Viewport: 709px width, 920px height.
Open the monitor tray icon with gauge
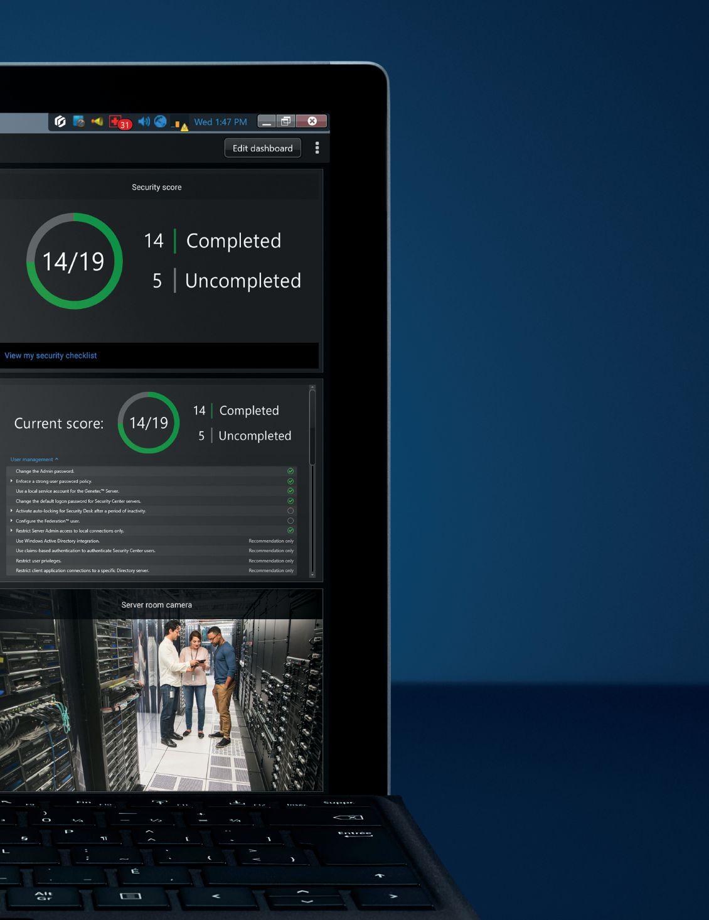pos(78,121)
